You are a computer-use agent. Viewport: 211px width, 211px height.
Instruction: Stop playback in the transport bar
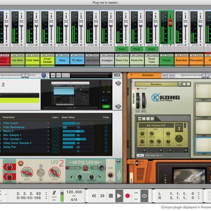(111, 196)
